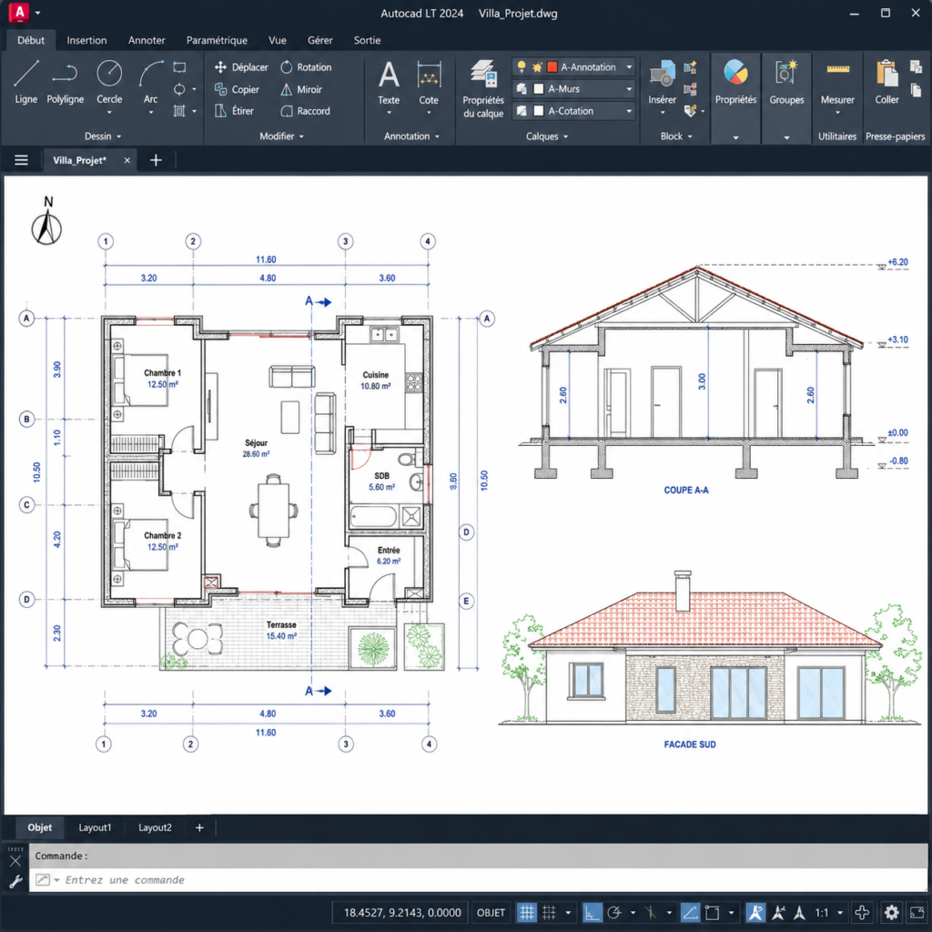Open the Gérer tab

click(x=319, y=40)
